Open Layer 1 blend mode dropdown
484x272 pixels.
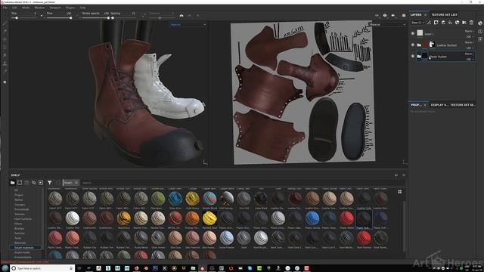point(469,31)
